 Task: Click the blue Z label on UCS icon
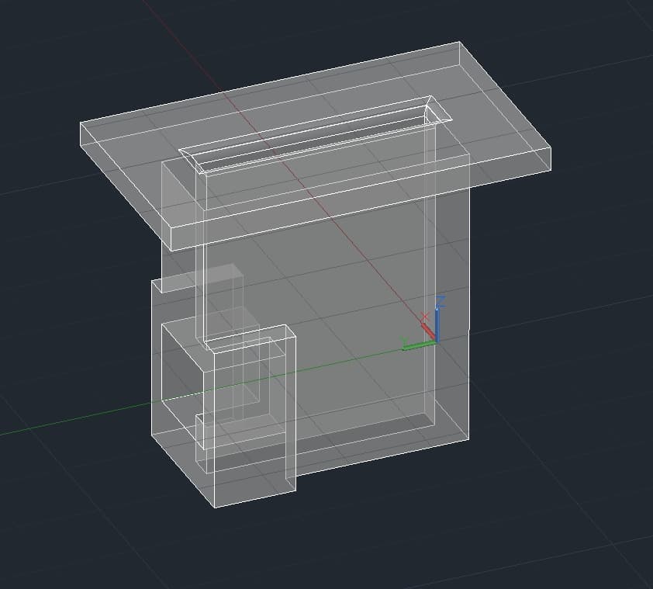pyautogui.click(x=441, y=302)
